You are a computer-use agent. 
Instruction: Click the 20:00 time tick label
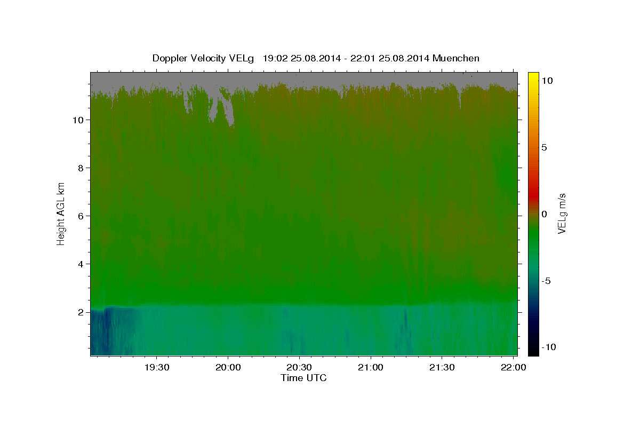[228, 367]
